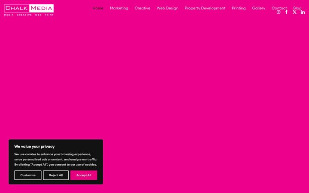Select the Creative menu item
The height and width of the screenshot is (193, 309).
click(x=142, y=8)
